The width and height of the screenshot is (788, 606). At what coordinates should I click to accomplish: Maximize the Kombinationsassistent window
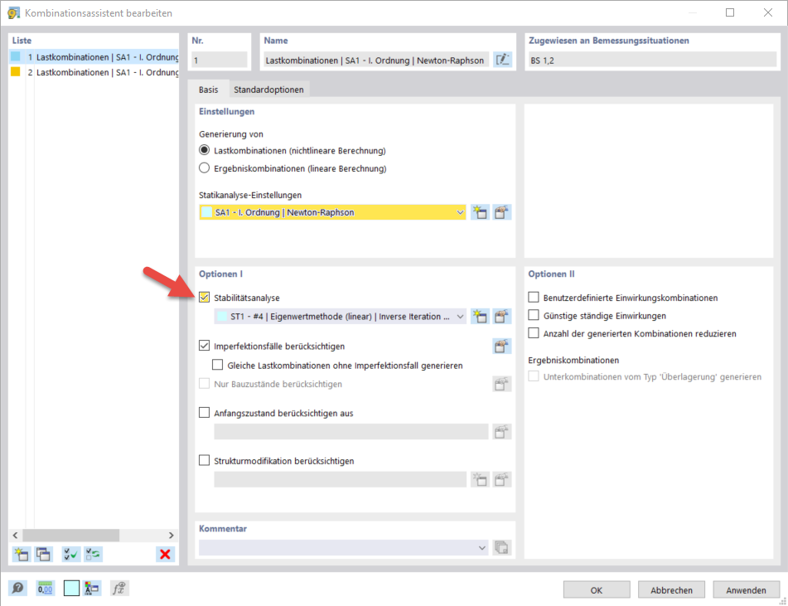point(730,12)
